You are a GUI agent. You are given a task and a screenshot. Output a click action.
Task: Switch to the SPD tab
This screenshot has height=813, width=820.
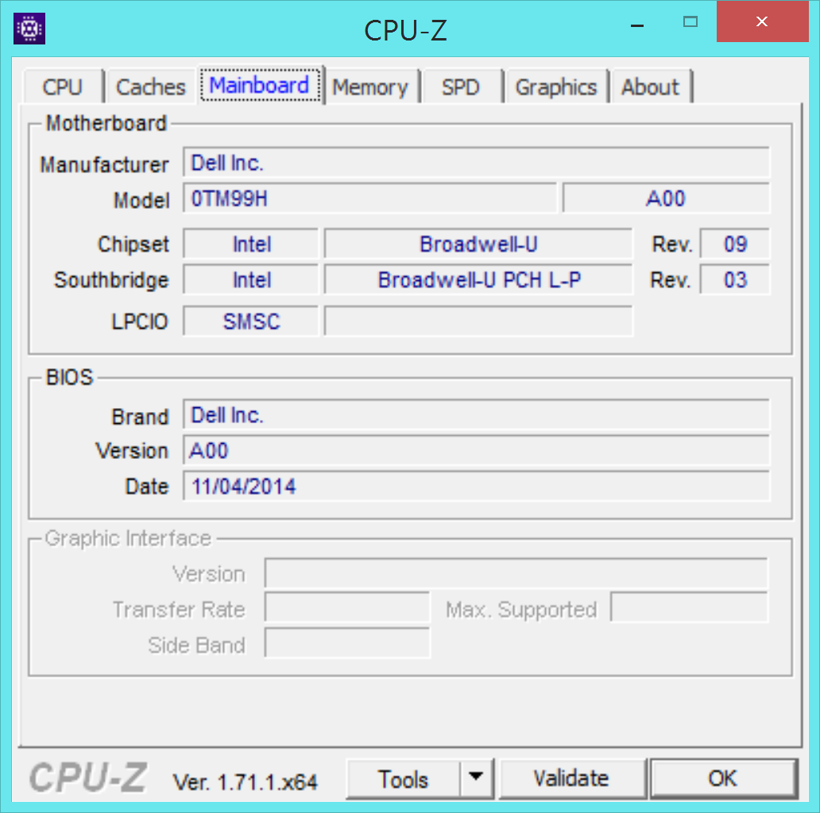(460, 87)
